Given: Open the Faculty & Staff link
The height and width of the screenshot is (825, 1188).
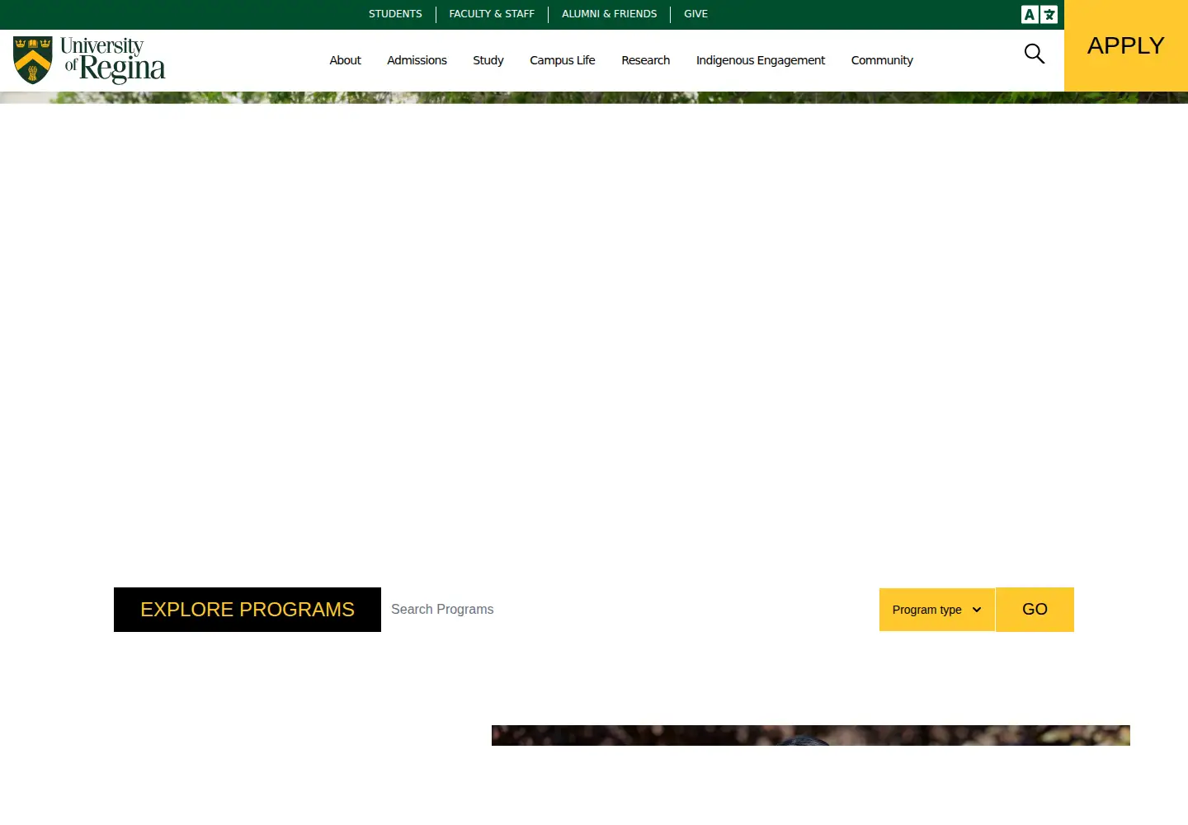Looking at the screenshot, I should tap(492, 14).
